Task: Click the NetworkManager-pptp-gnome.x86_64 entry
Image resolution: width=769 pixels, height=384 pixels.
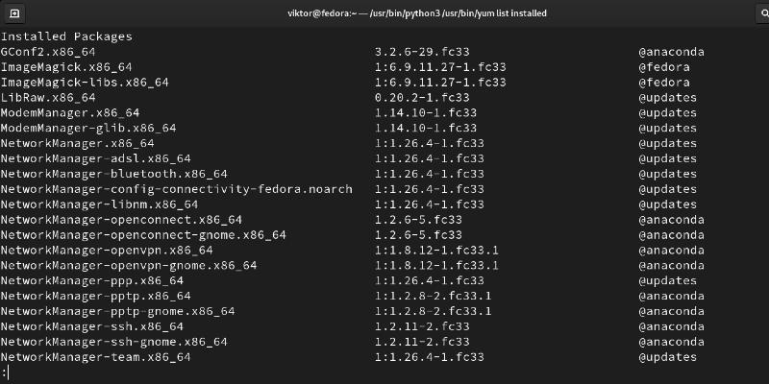Action: pos(117,311)
